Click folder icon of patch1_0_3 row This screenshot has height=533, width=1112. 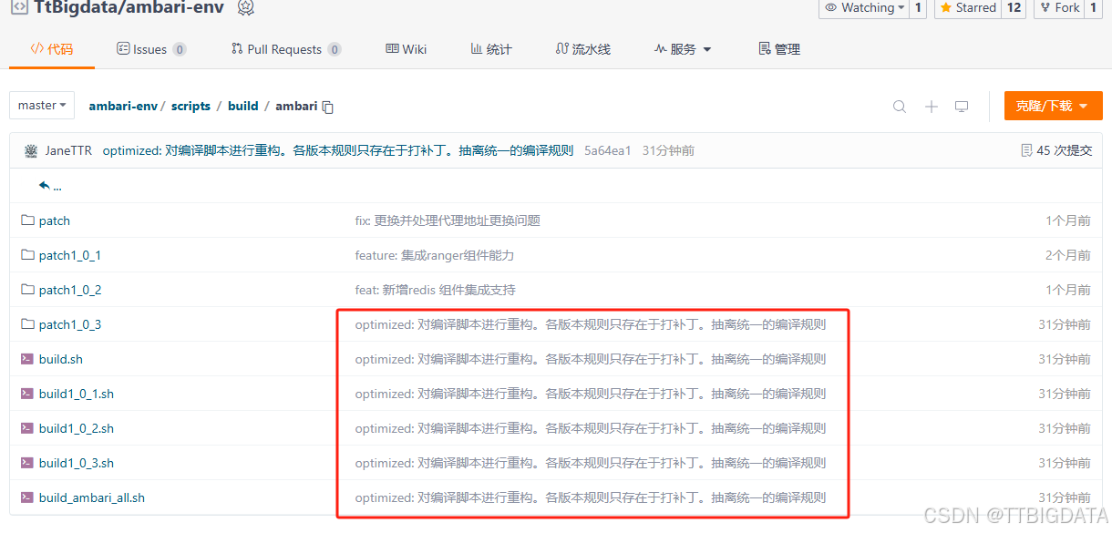click(x=27, y=324)
